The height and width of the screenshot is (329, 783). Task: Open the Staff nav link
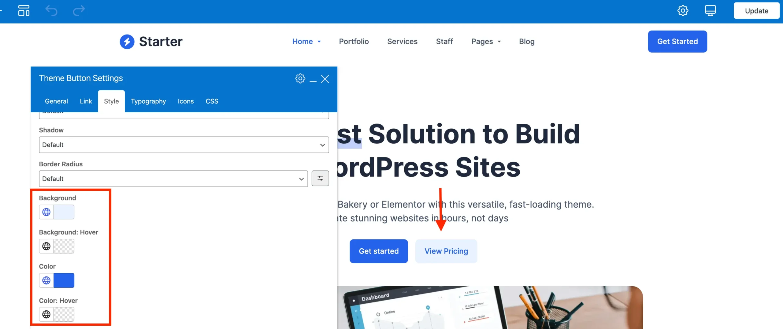(444, 42)
